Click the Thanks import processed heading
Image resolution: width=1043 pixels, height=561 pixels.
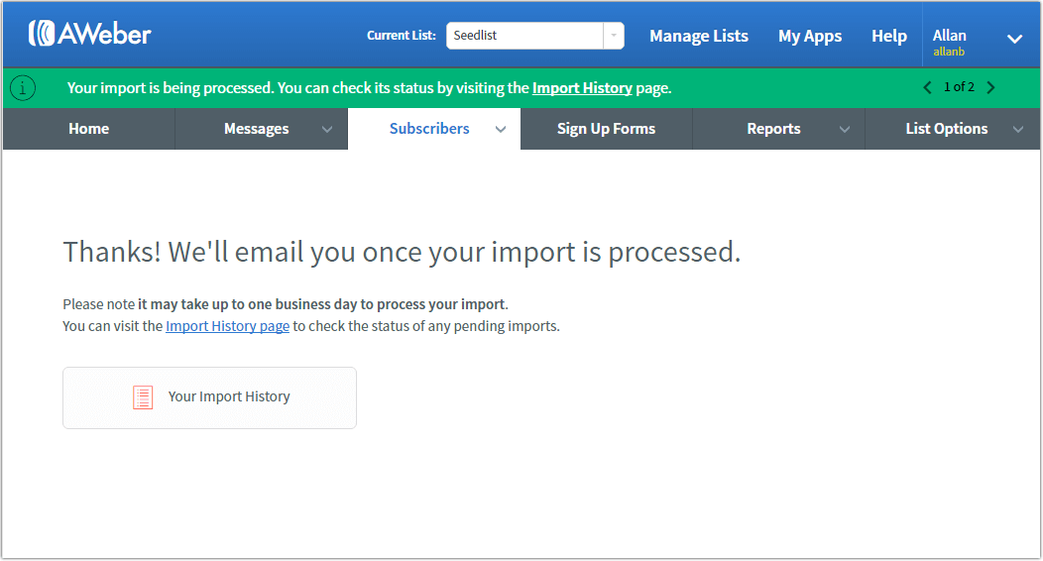(x=402, y=252)
